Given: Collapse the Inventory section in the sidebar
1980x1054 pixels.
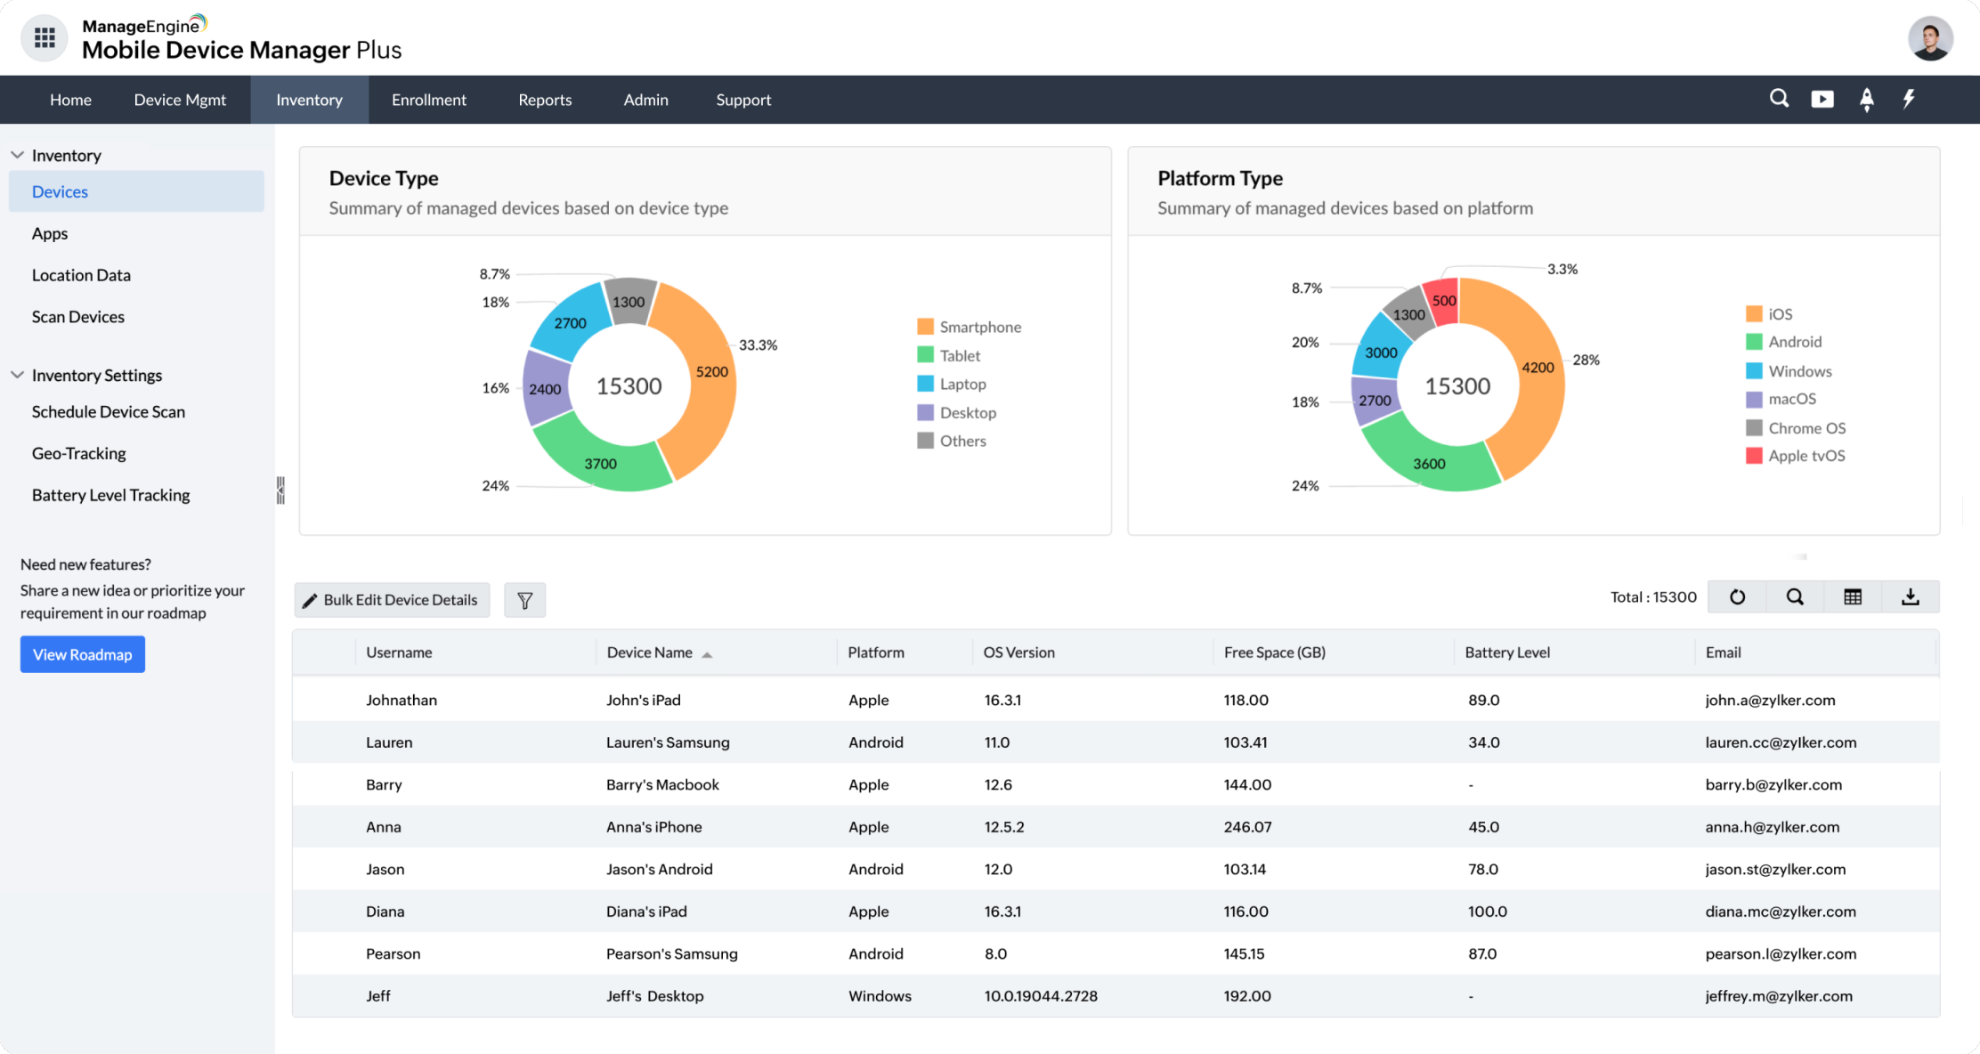Looking at the screenshot, I should [17, 154].
